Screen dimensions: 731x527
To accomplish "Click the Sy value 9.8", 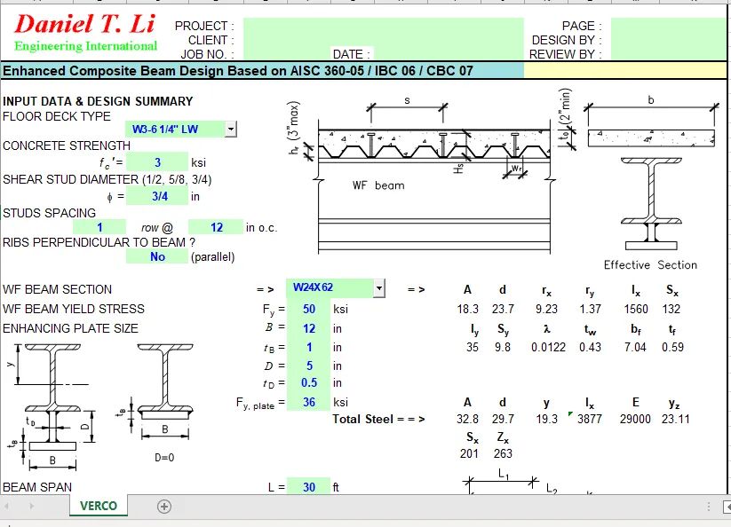I will [503, 347].
